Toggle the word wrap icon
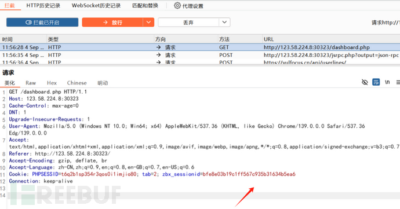Screen dimensions: 400x209 coord(376,82)
